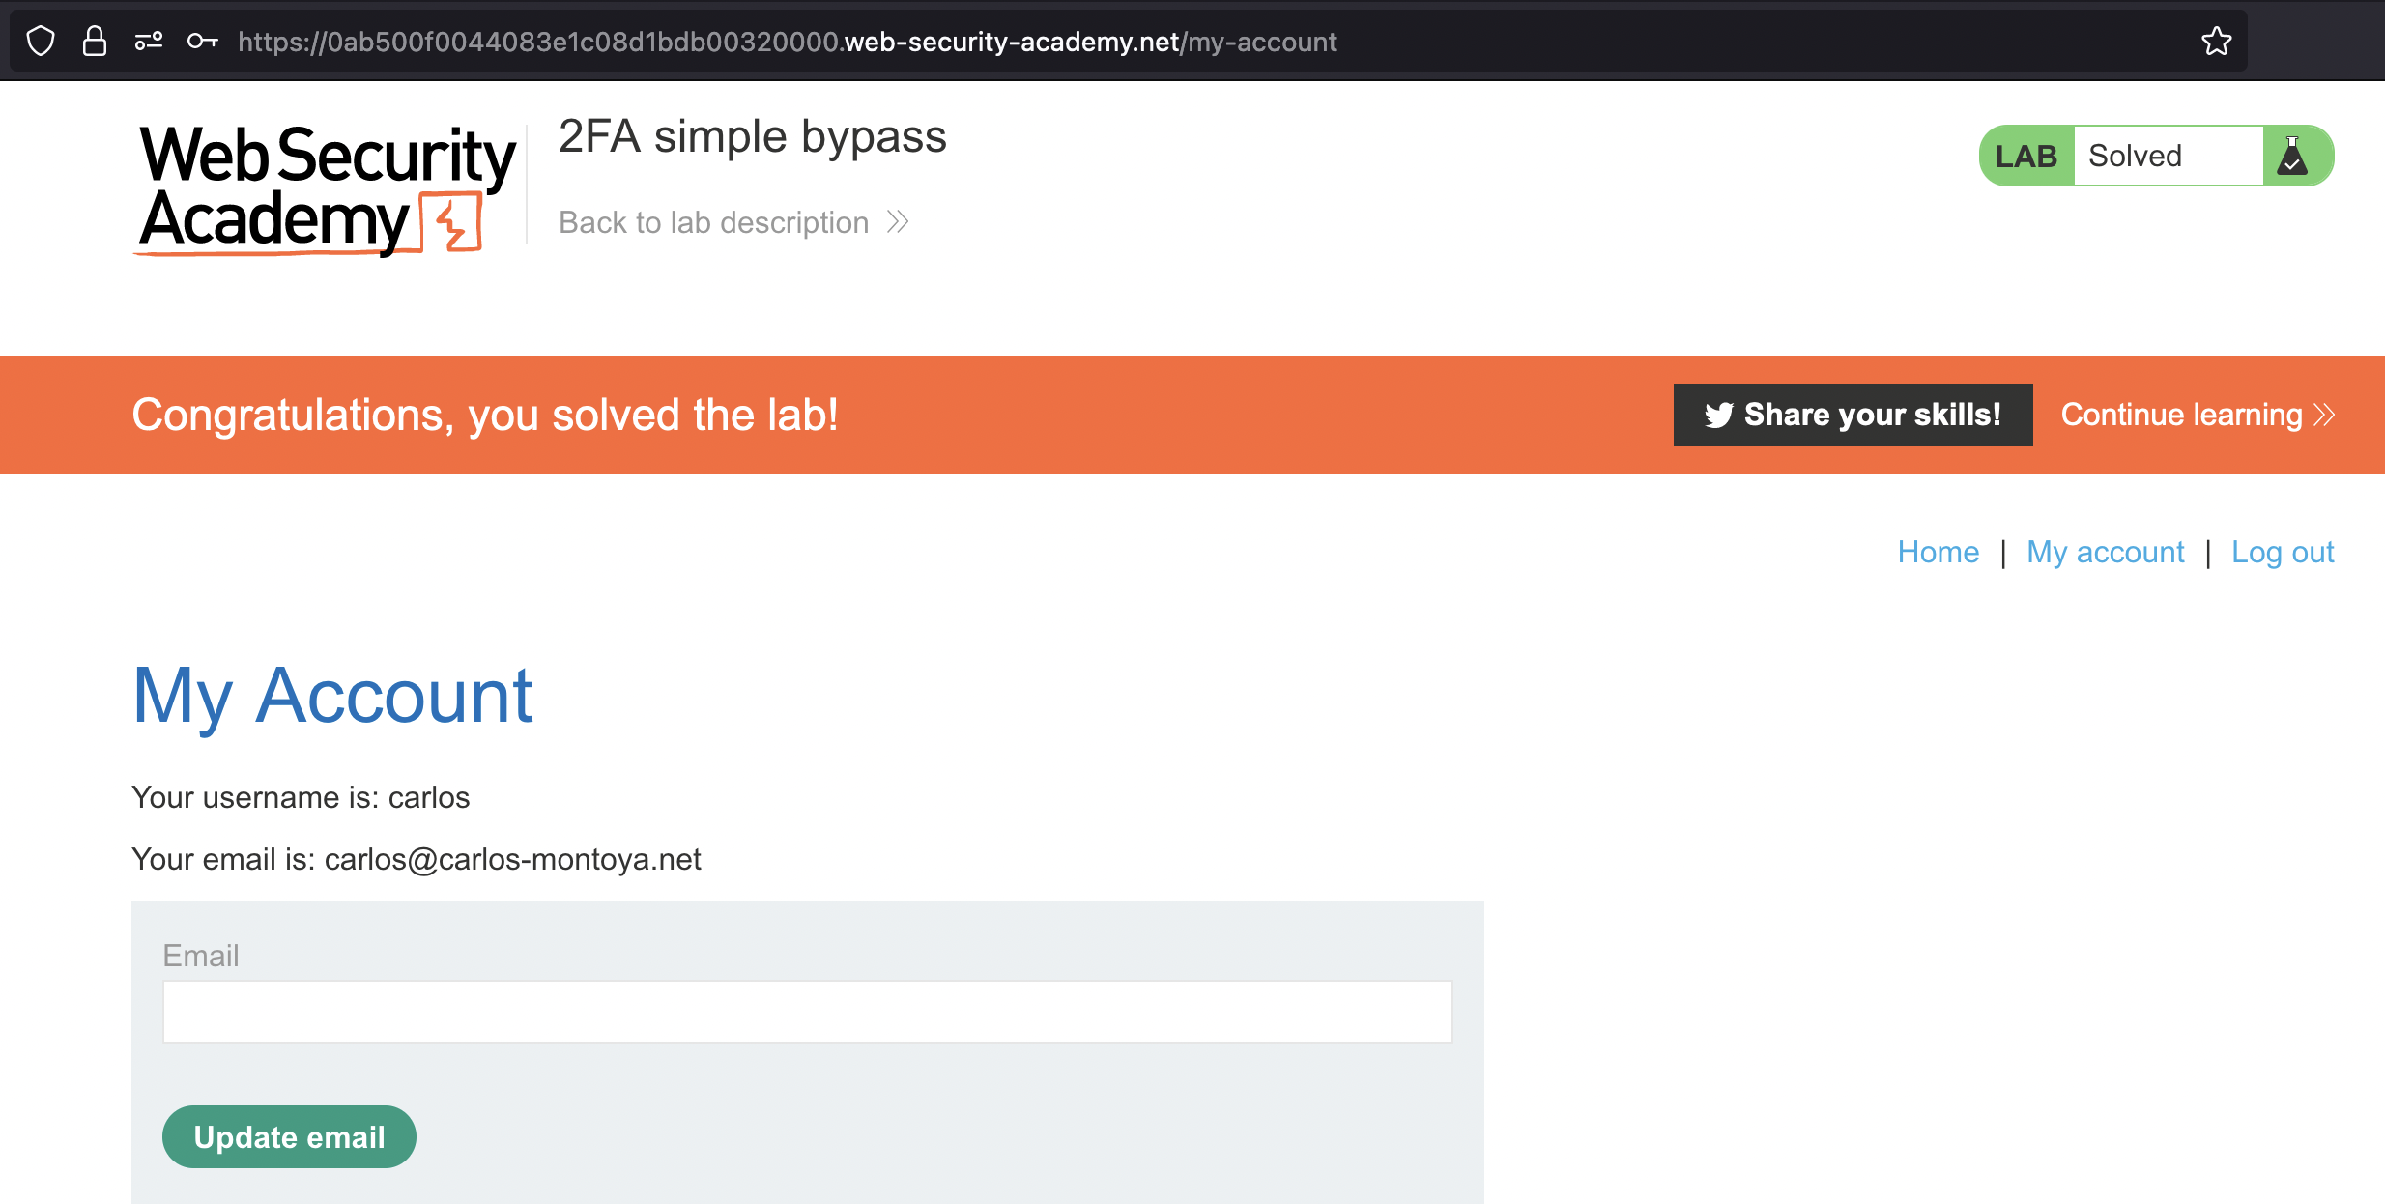Click the Share your skills button
The width and height of the screenshot is (2385, 1204).
(x=1853, y=415)
